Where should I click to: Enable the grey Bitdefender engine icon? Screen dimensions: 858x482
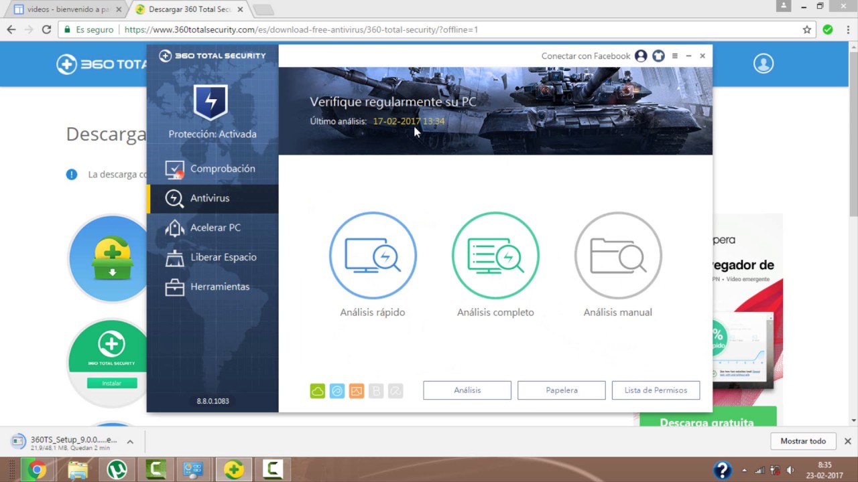376,391
